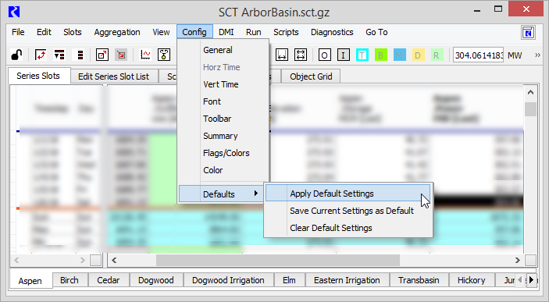549x302 pixels.
Task: Click the red swap arrows toolbar icon
Action: 41,55
